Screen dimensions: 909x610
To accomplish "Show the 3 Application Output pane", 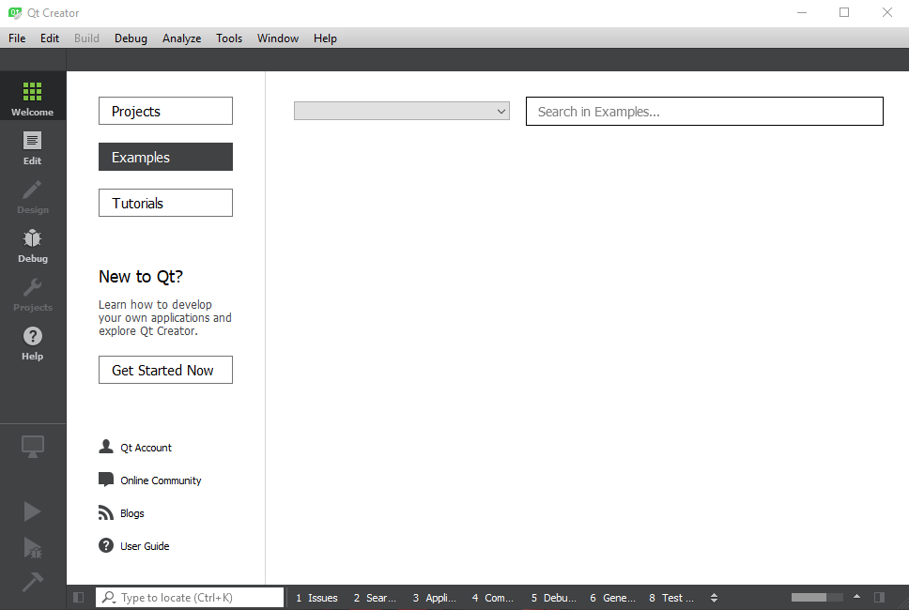I will click(435, 598).
